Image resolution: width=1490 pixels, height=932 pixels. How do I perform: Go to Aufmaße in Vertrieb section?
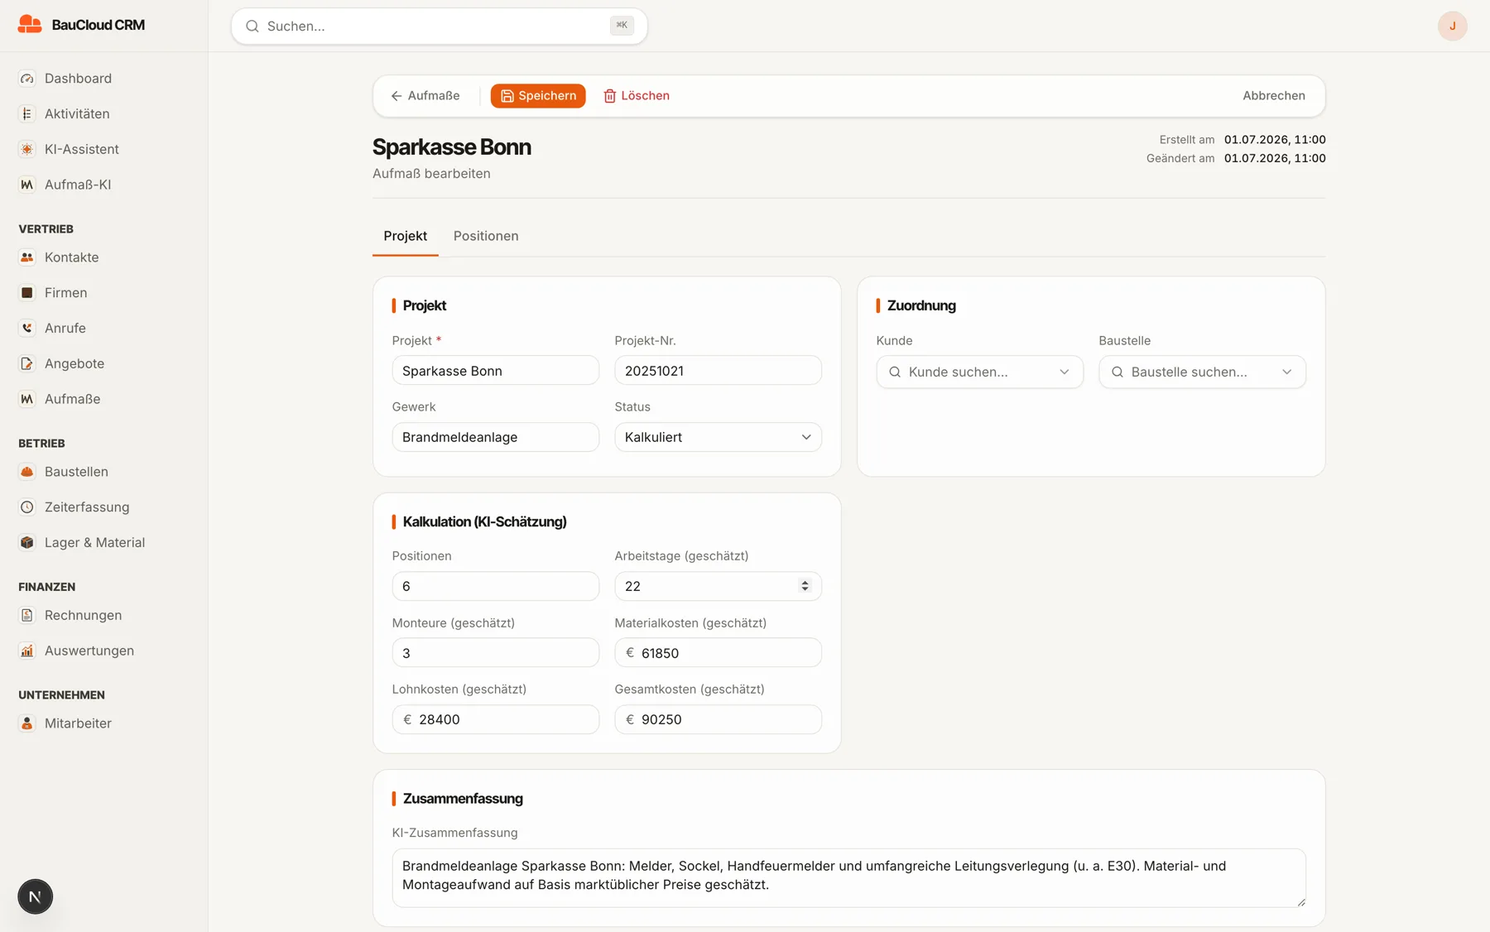[x=72, y=399]
